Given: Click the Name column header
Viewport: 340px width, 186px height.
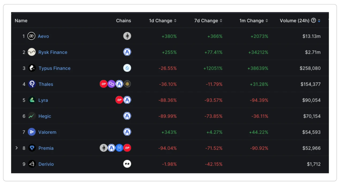Looking at the screenshot, I should pos(21,21).
